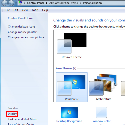This screenshot has width=125, height=125.
Task: Open the Tools menu
Action: pyautogui.click(x=35, y=10)
